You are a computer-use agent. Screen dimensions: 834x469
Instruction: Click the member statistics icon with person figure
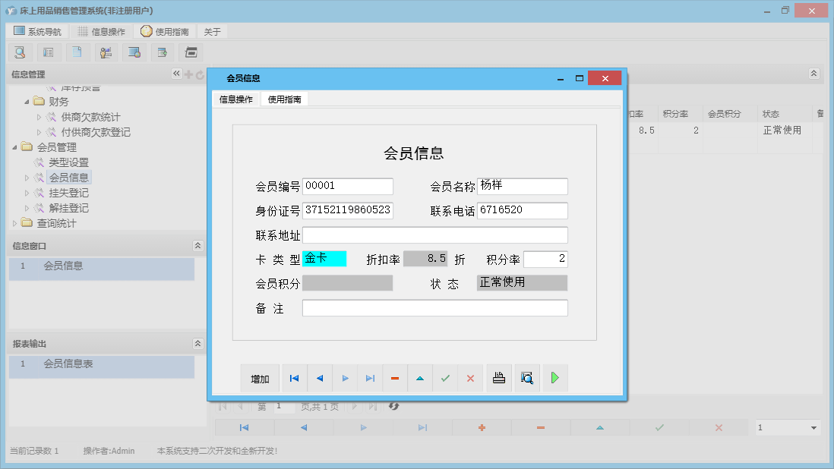tap(106, 52)
